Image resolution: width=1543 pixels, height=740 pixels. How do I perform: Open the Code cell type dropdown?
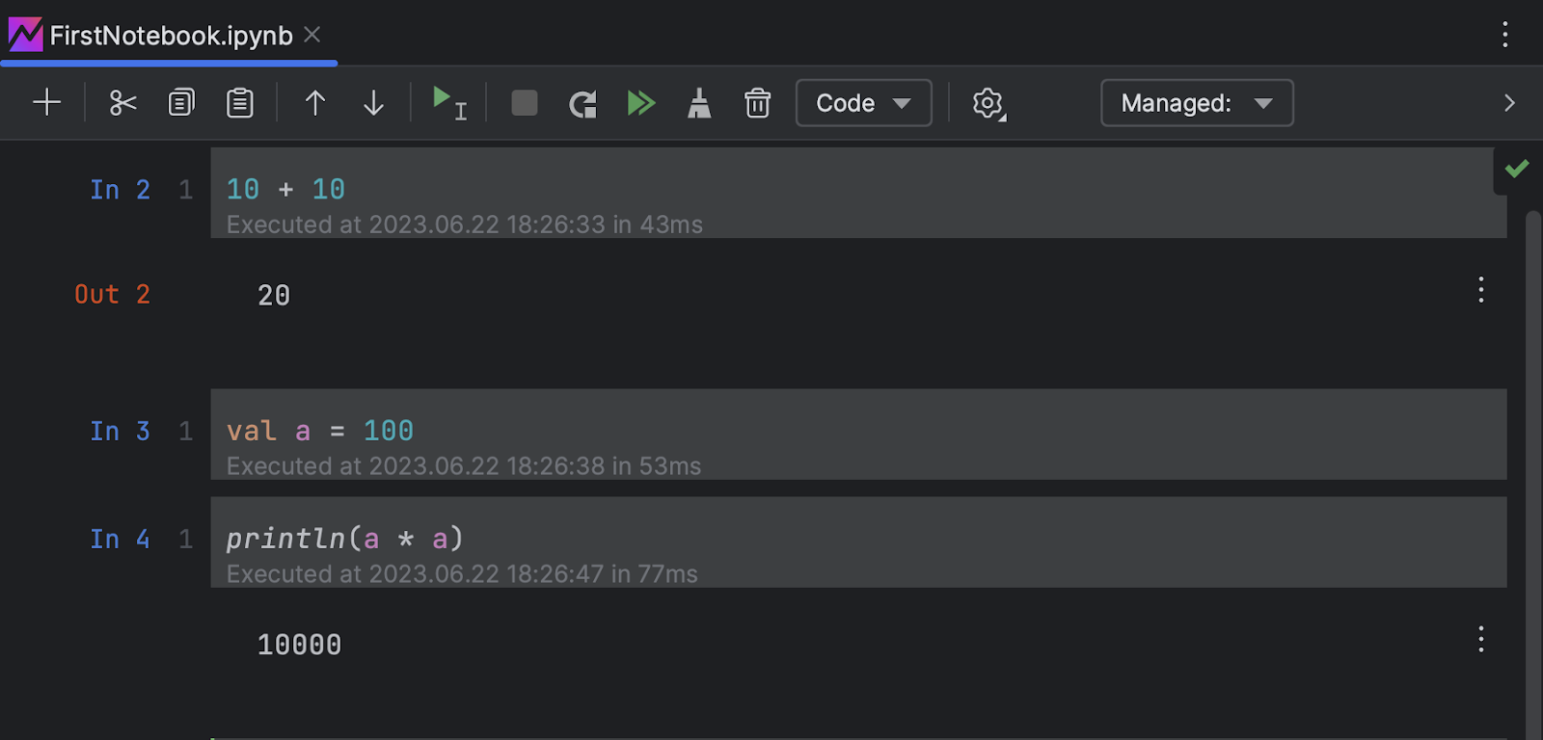point(863,103)
